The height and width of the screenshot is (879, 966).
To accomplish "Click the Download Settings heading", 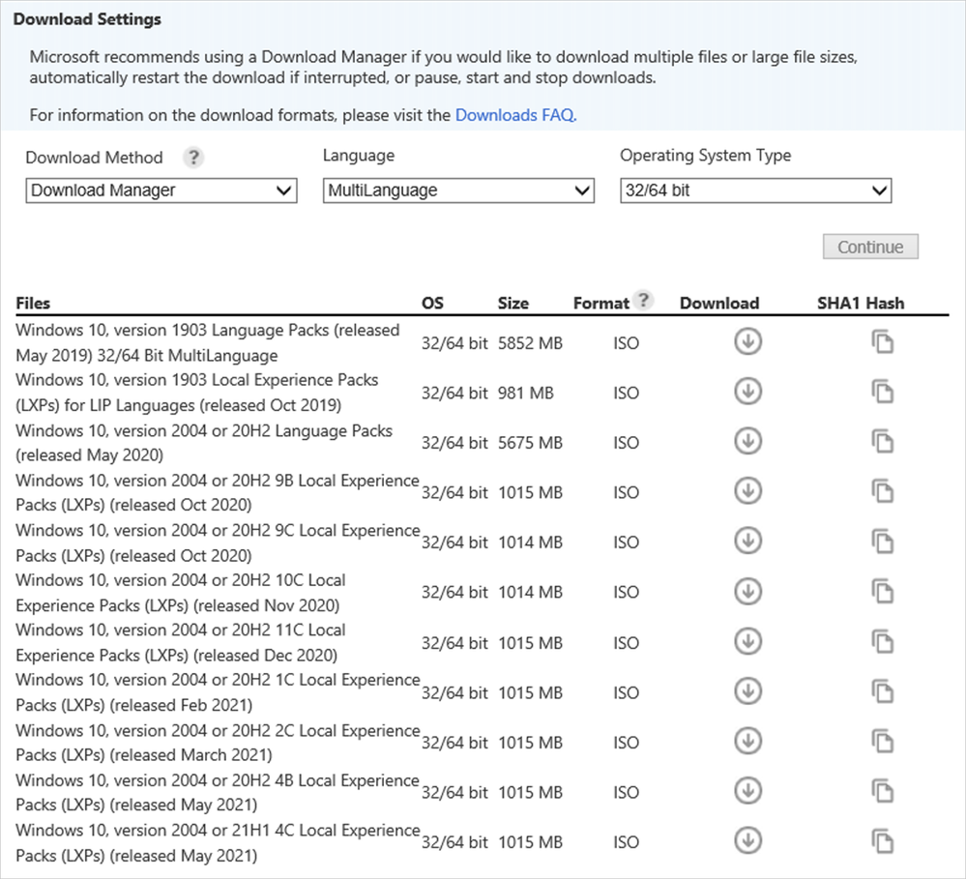I will (x=87, y=19).
